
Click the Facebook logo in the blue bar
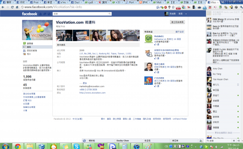pyautogui.click(x=30, y=14)
